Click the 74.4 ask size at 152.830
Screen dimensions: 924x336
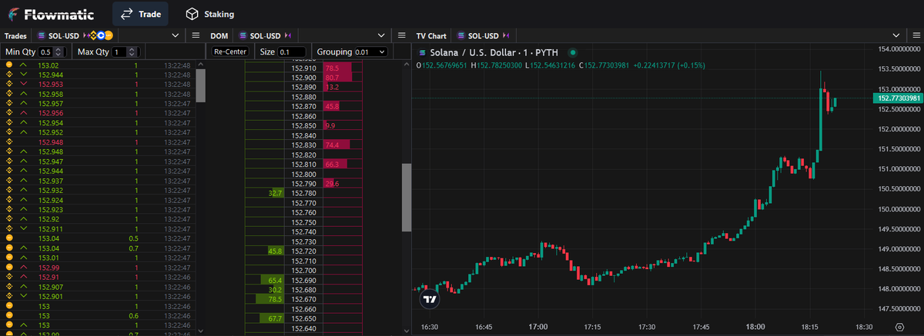point(333,145)
